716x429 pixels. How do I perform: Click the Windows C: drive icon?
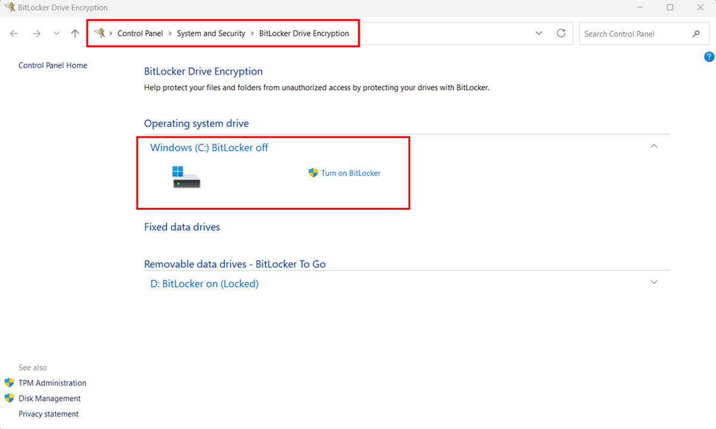[x=186, y=177]
